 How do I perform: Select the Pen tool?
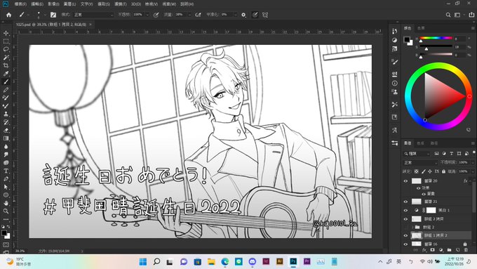tap(6, 179)
